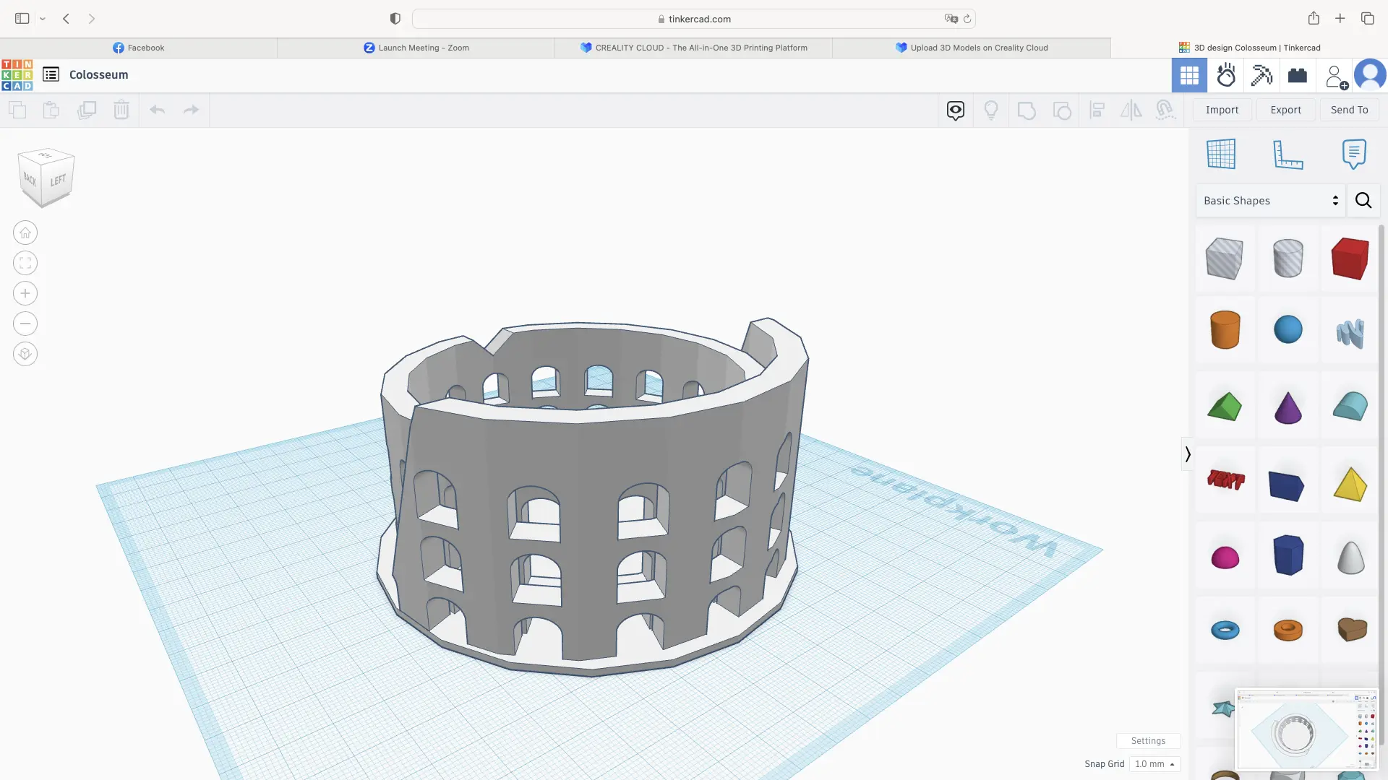Viewport: 1388px width, 780px height.
Task: Open the Settings button near snap grid
Action: point(1148,741)
